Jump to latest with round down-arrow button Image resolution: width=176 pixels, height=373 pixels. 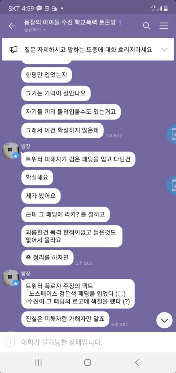(164, 320)
